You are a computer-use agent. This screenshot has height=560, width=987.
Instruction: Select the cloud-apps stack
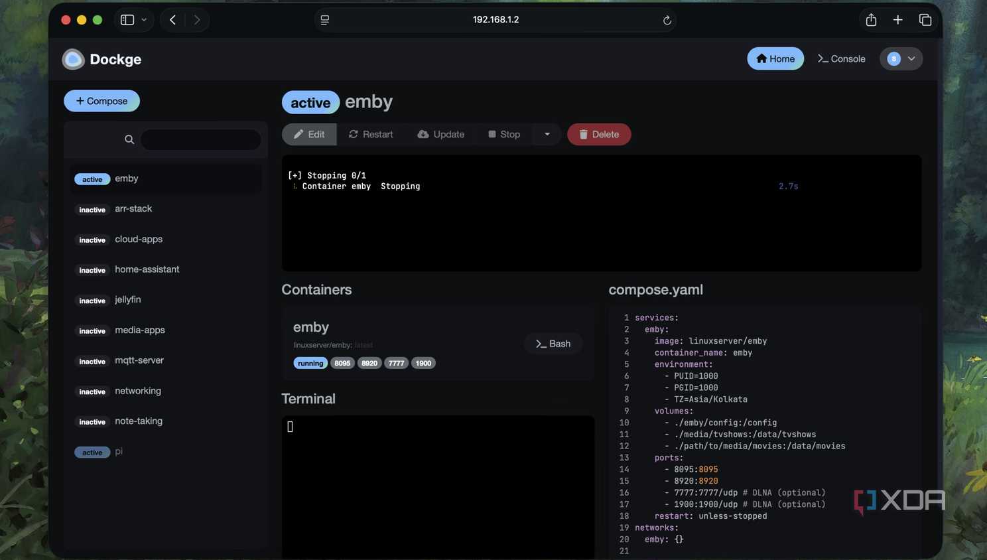166,240
